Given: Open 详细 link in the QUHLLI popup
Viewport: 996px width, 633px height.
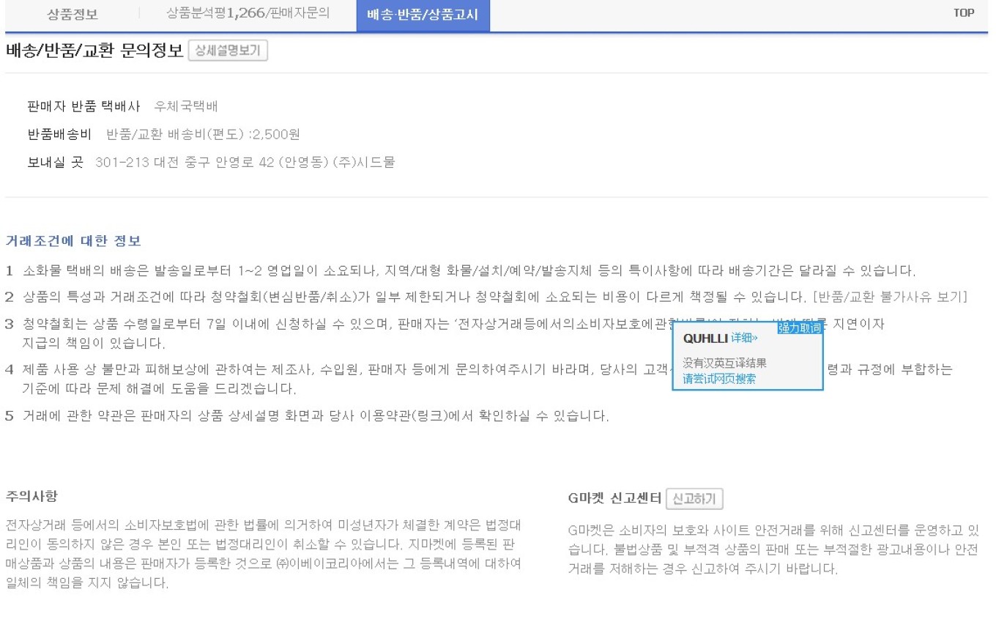Looking at the screenshot, I should coord(744,338).
